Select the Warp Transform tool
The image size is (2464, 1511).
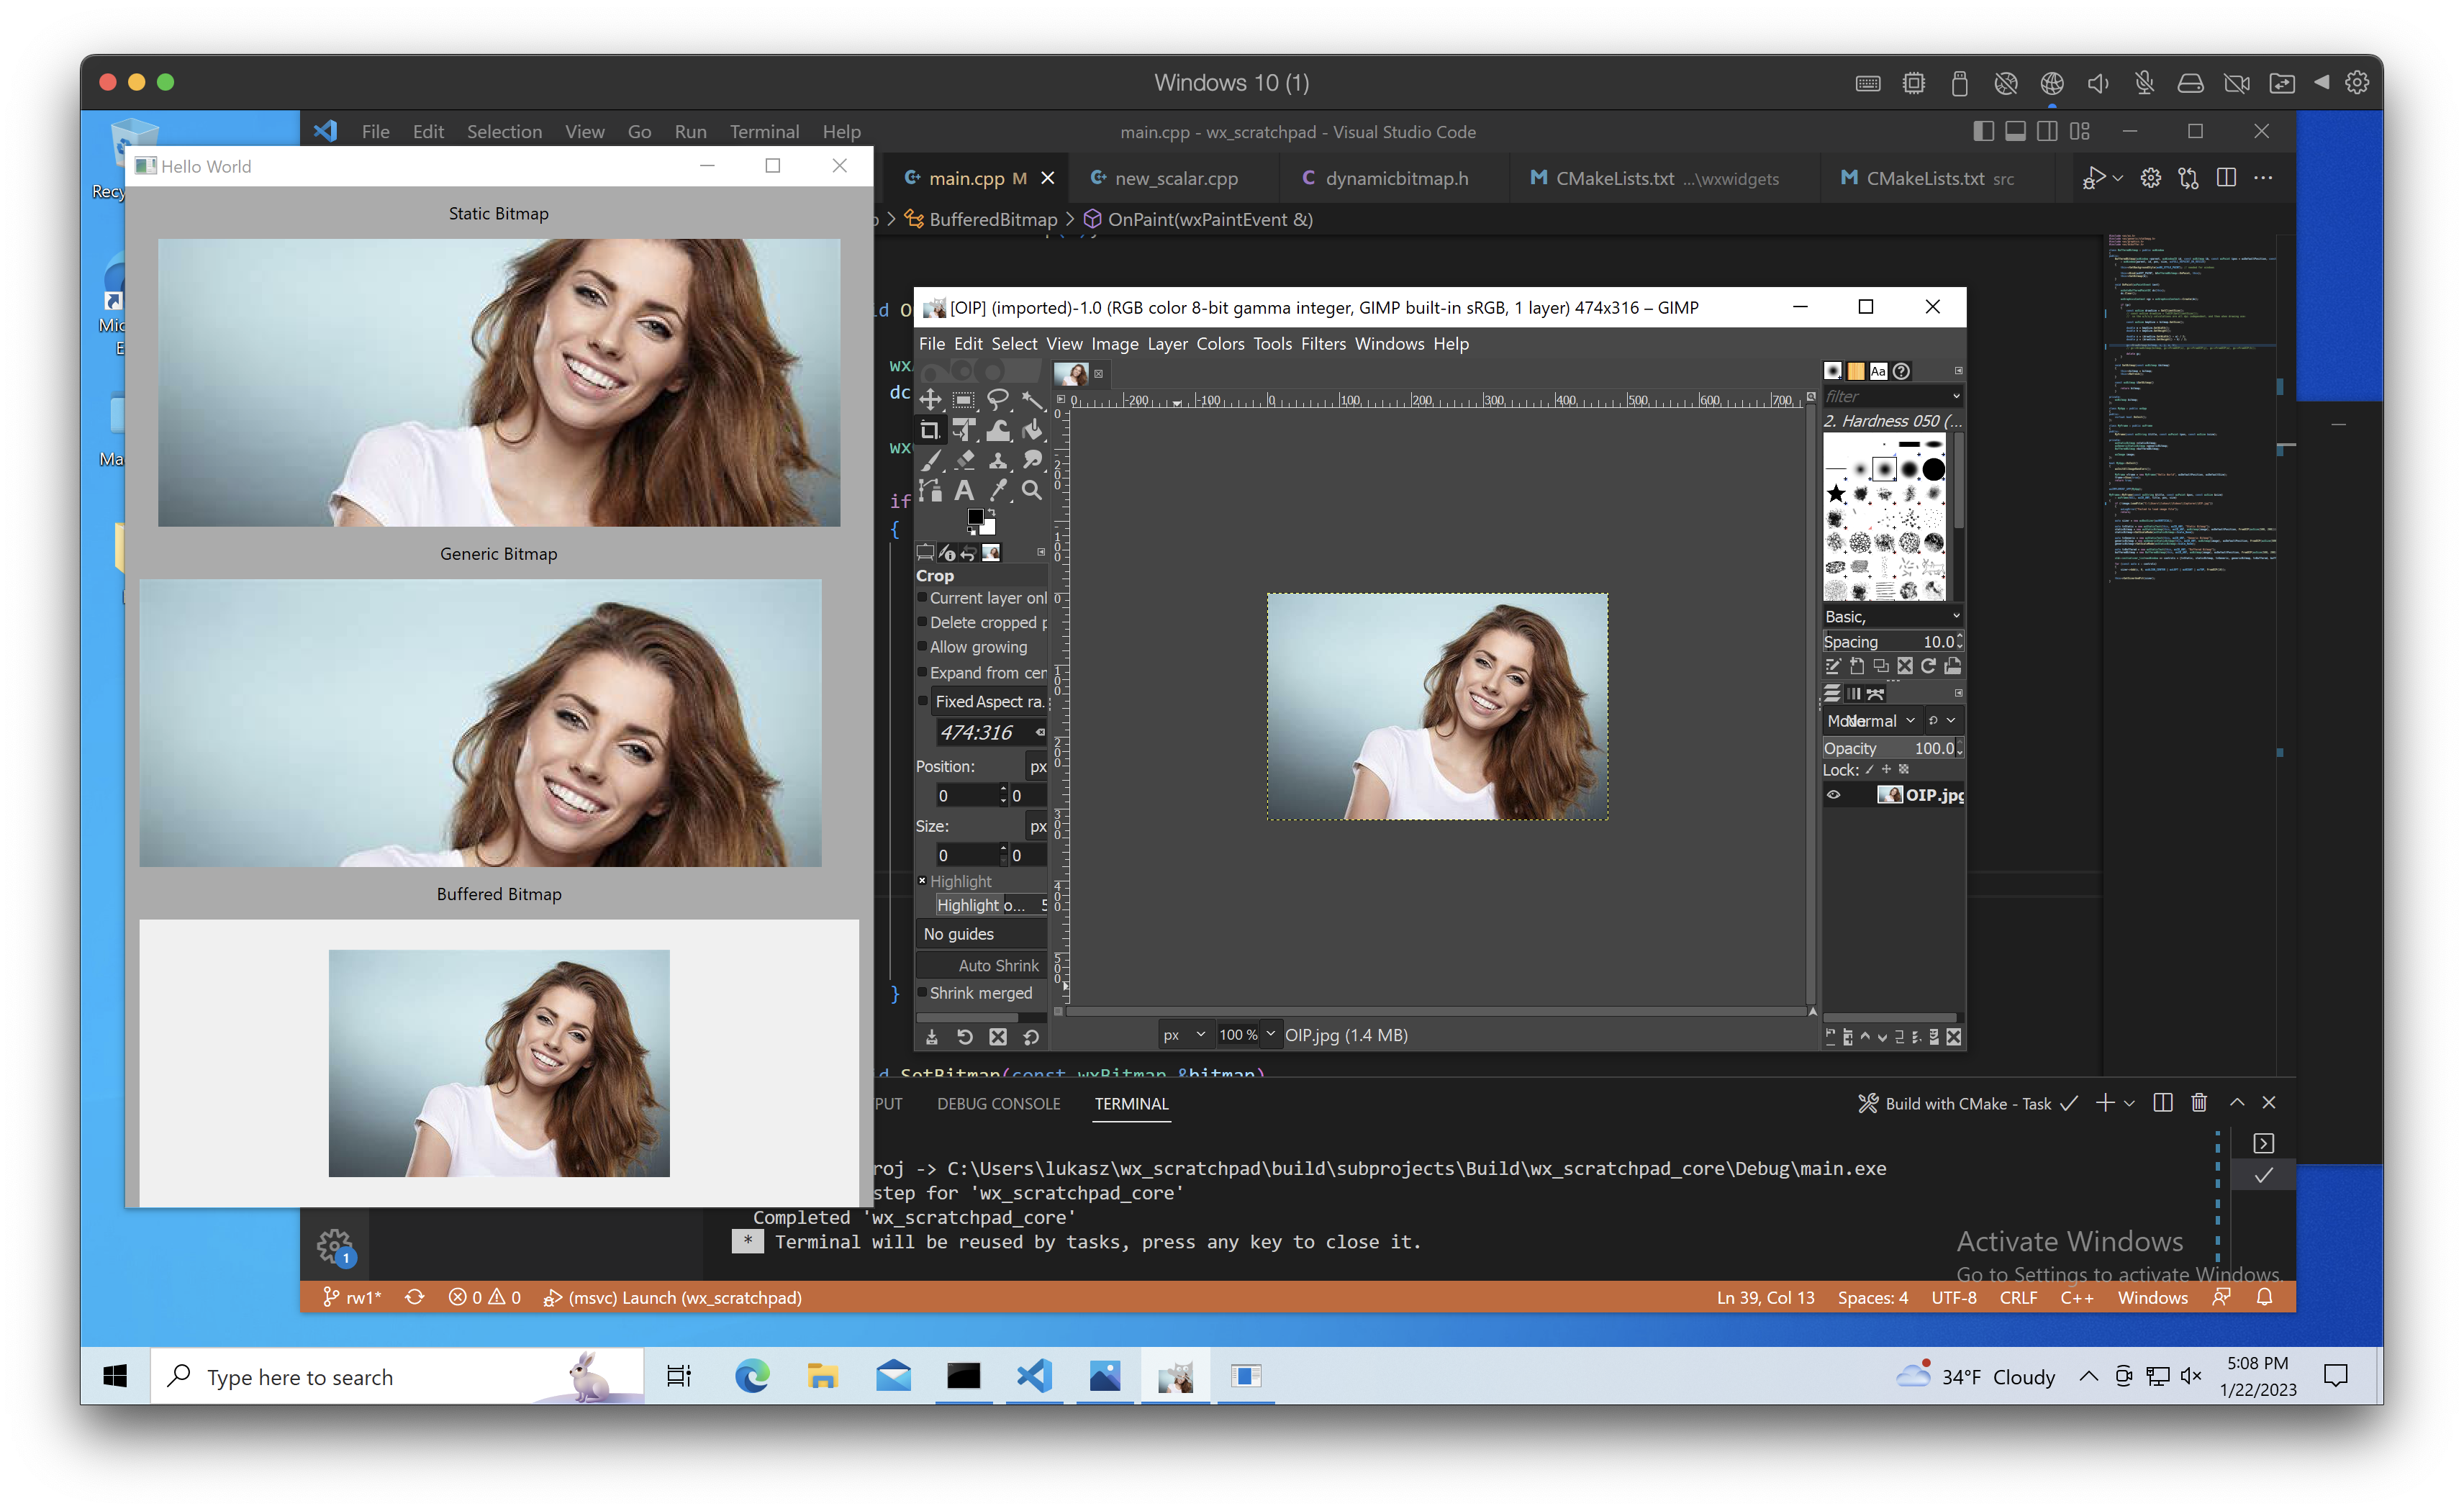pos(998,430)
